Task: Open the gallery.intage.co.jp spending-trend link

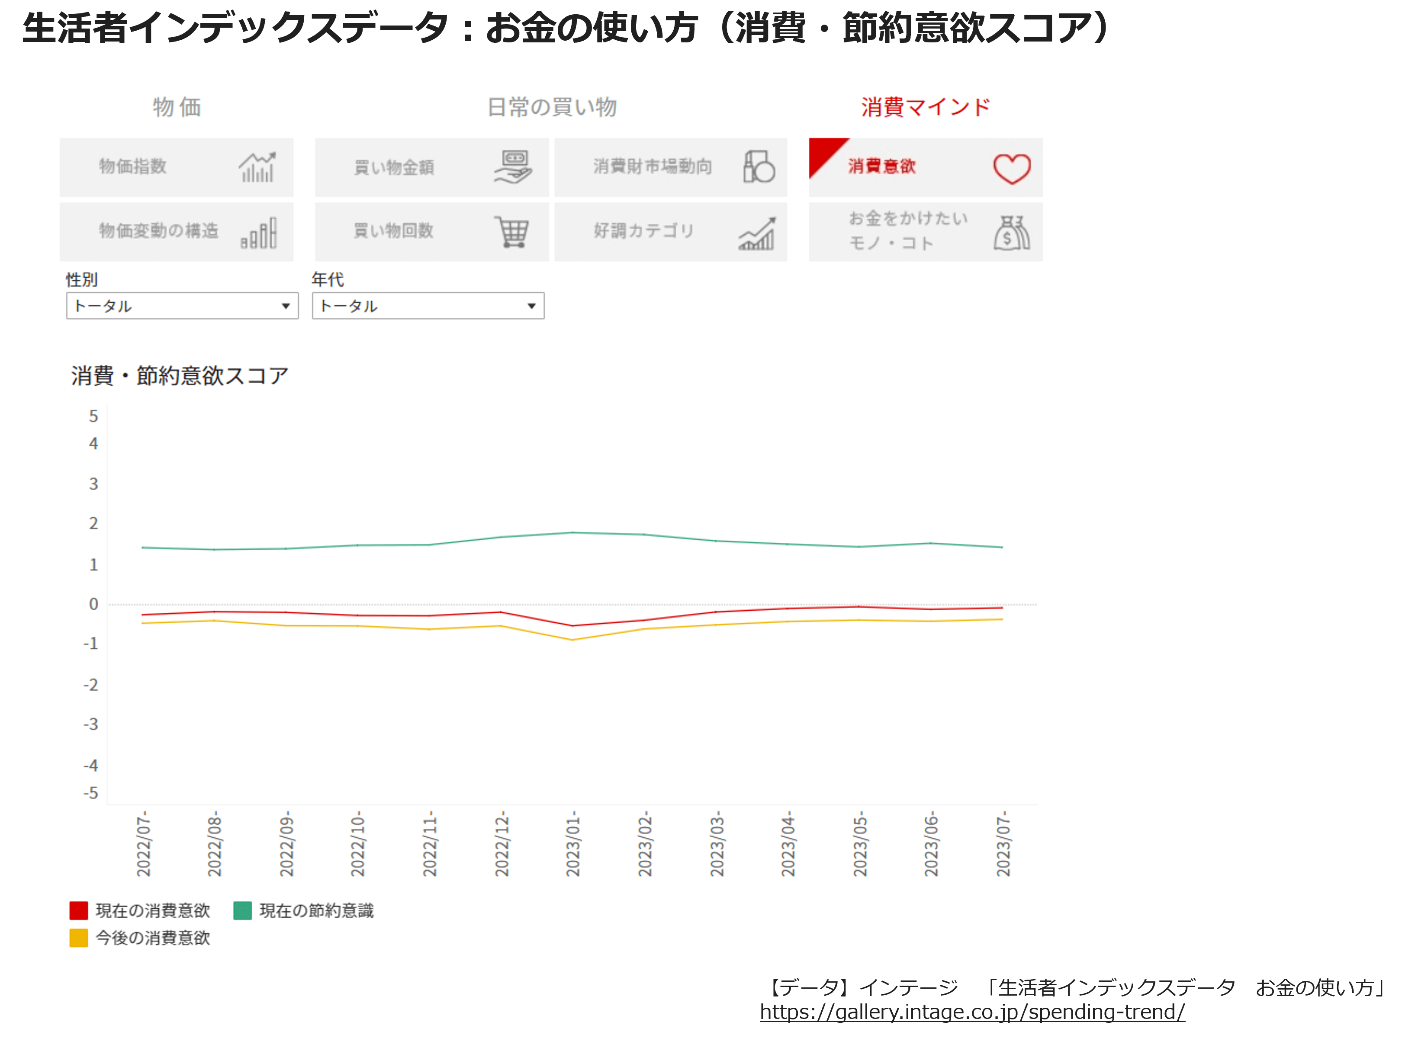Action: [972, 1012]
